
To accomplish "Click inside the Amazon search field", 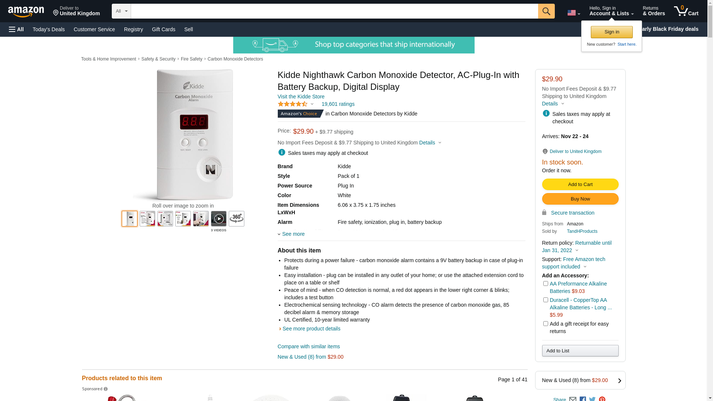I will coord(334,11).
